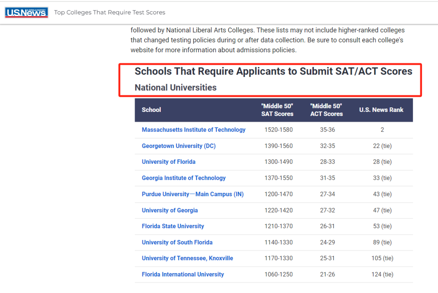The image size is (438, 293).
Task: Select the SAT score 1300-1490
Action: click(279, 162)
